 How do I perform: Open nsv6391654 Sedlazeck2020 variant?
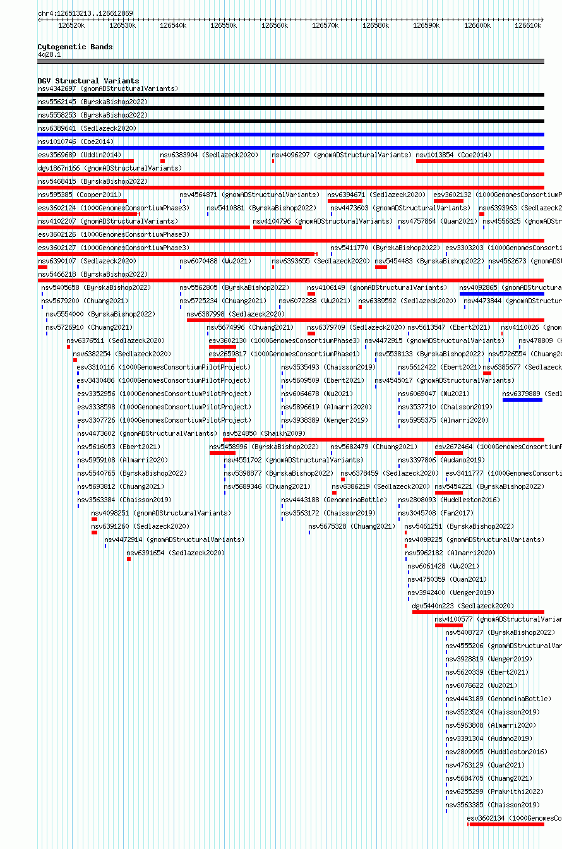coord(176,553)
